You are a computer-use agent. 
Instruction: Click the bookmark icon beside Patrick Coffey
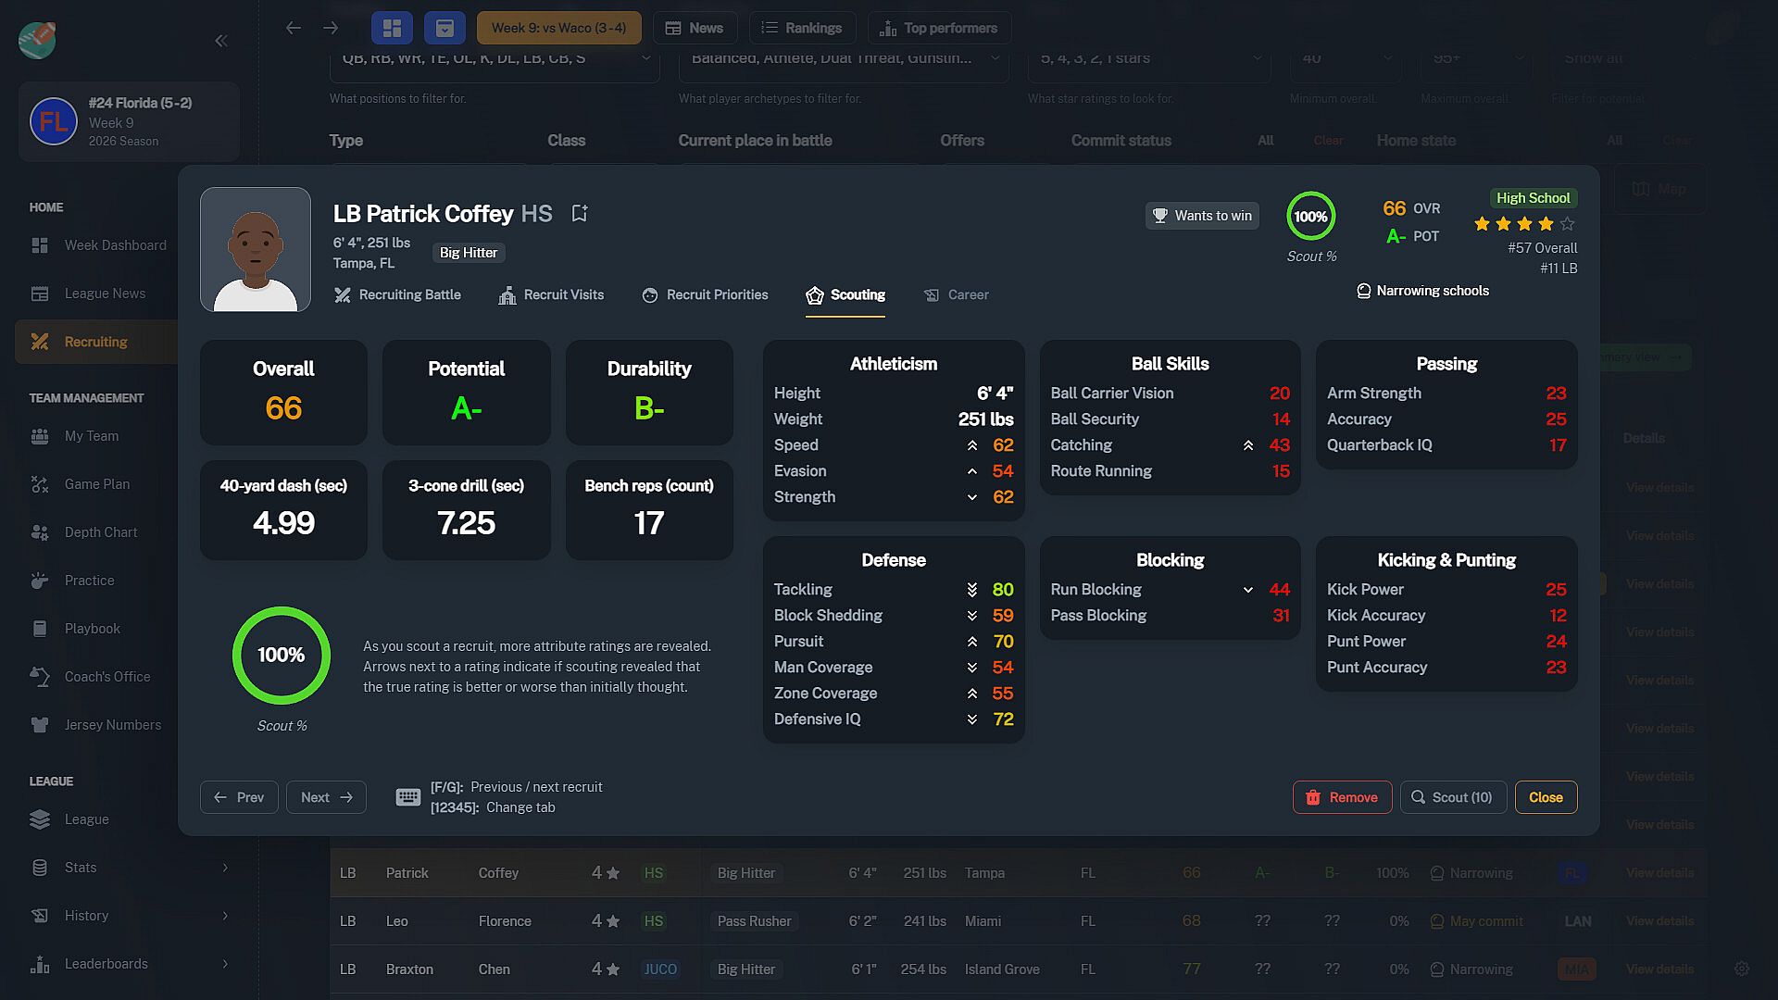tap(580, 214)
